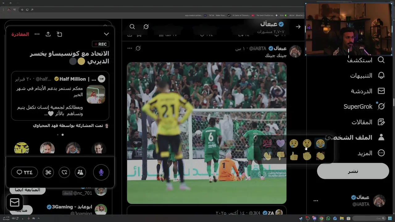This screenshot has width=395, height=222.
Task: Click the Grok icon in profile header
Action: 146,27
